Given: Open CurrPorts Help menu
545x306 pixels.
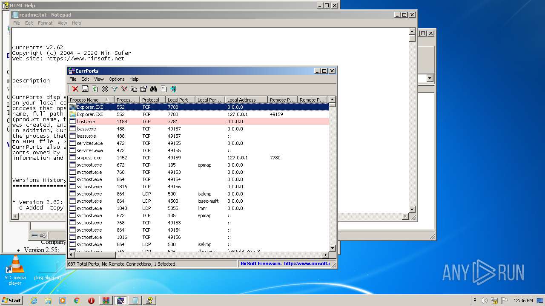Looking at the screenshot, I should click(134, 79).
